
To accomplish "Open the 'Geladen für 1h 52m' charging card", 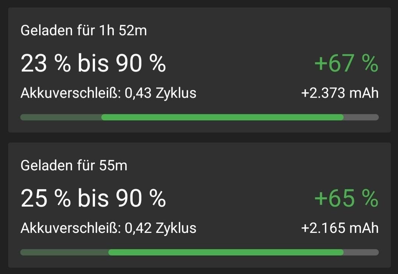I will point(199,70).
